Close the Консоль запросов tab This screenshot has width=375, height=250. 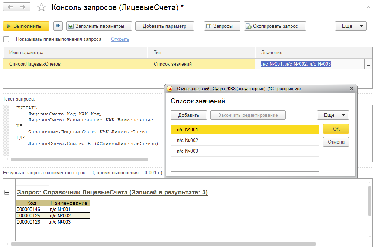click(368, 7)
